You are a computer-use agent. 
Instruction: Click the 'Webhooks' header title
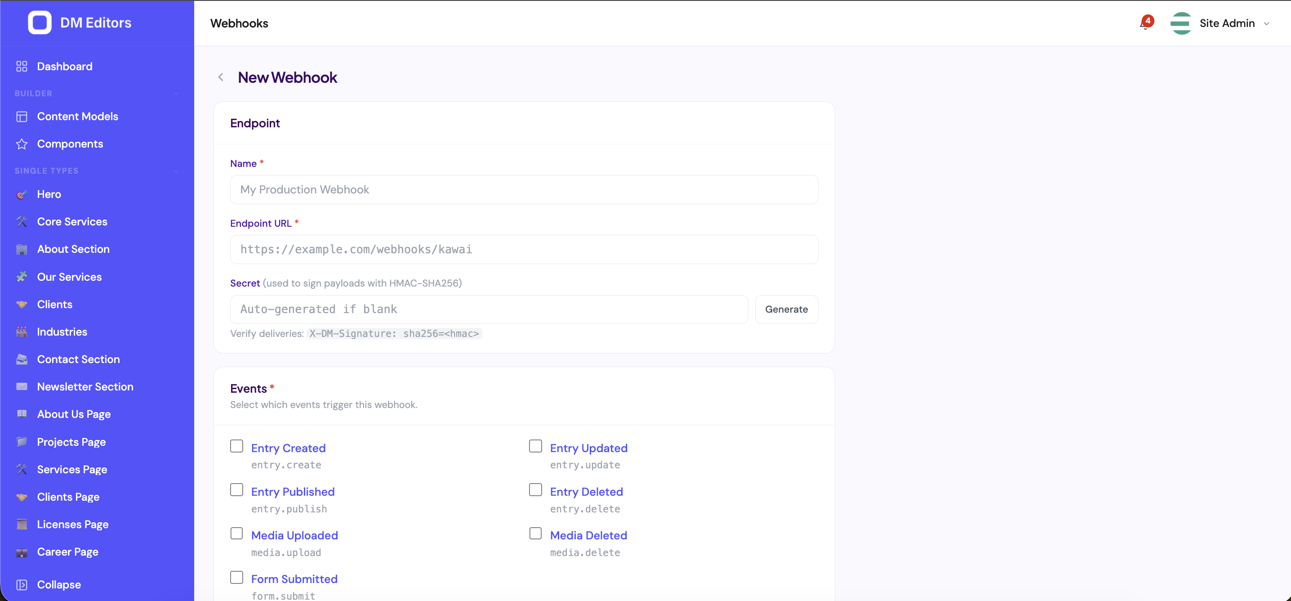239,23
